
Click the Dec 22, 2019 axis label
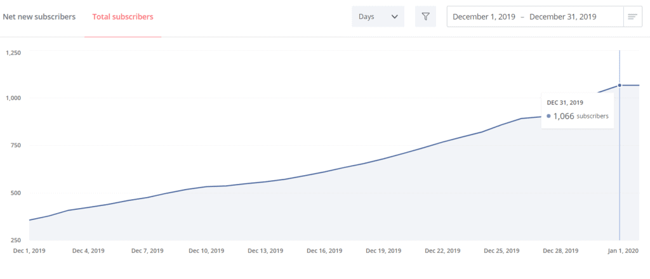pyautogui.click(x=442, y=251)
